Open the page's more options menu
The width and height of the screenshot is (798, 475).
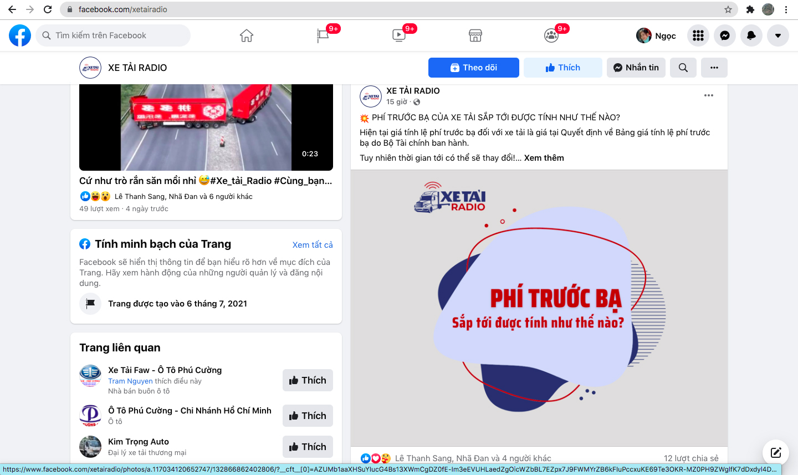tap(714, 68)
